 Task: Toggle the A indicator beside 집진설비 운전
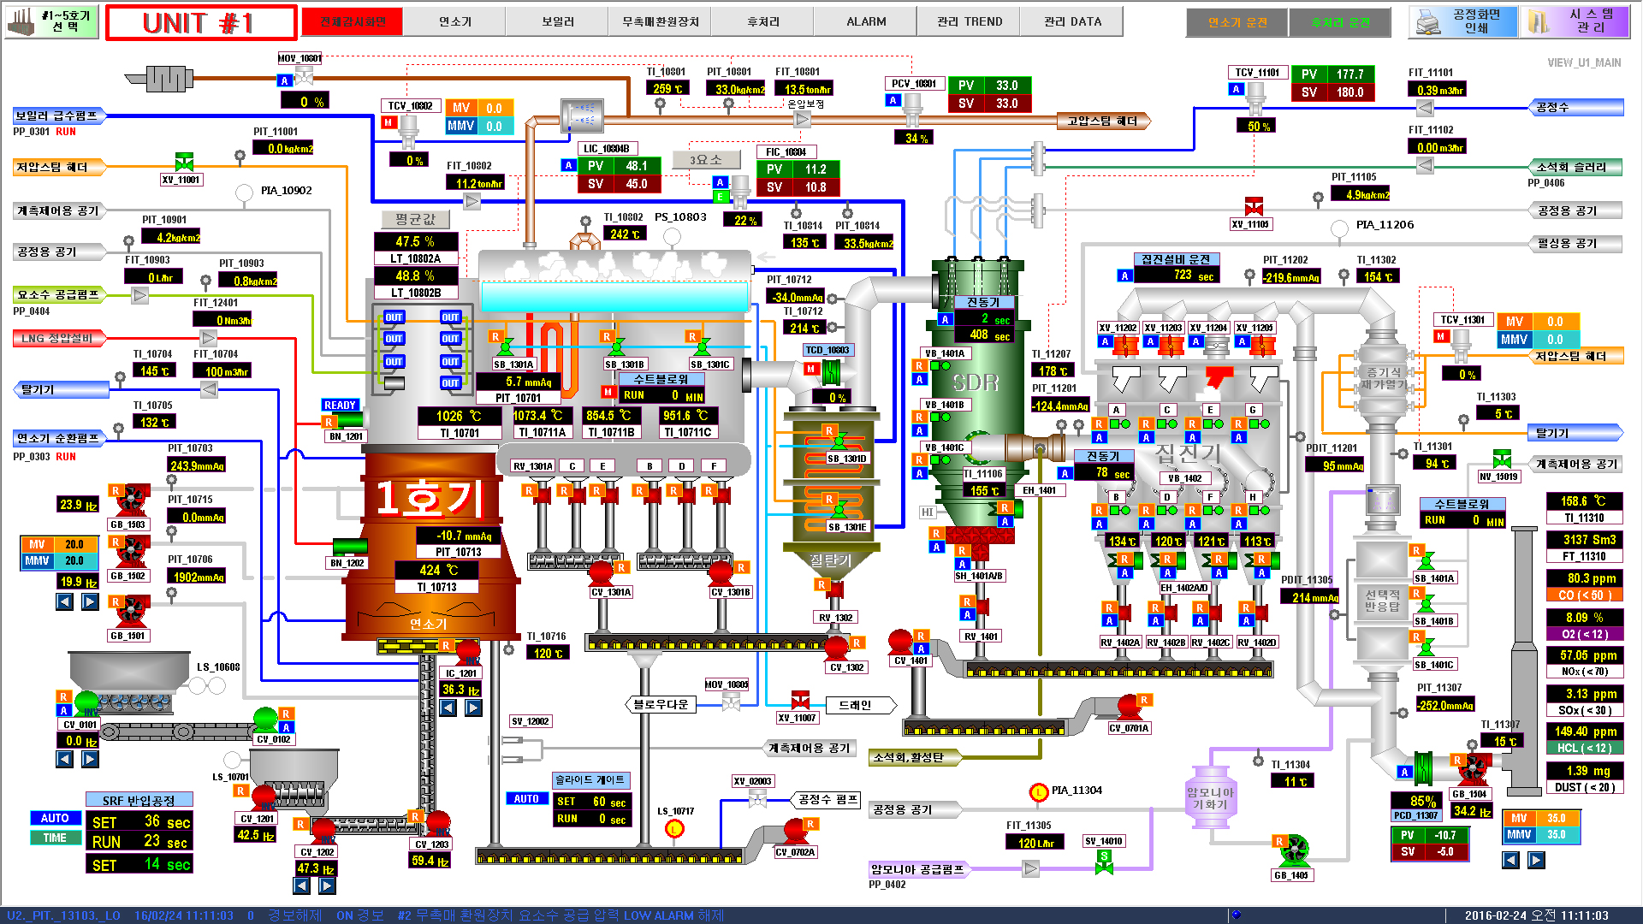coord(1124,275)
